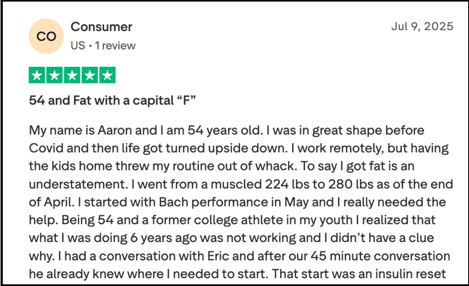Viewport: 469px width, 286px height.
Task: Click the US country label
Action: pyautogui.click(x=77, y=45)
